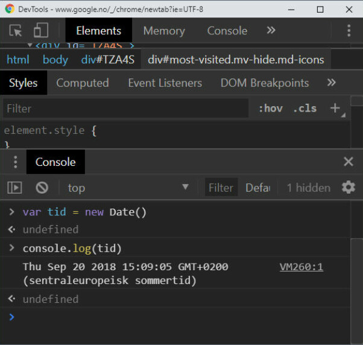Toggle the :hov element state button
This screenshot has width=363, height=345.
(271, 109)
